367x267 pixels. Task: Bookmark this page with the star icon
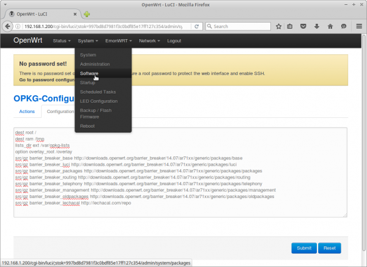278,26
